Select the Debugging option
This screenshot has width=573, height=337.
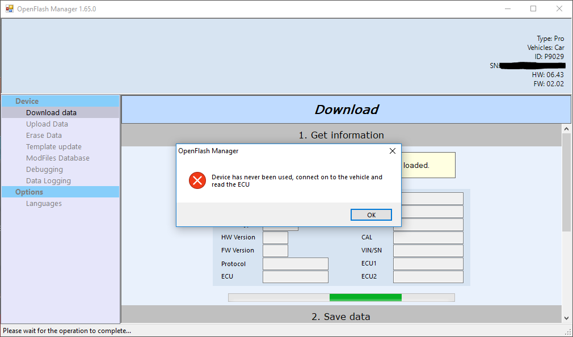pos(44,169)
